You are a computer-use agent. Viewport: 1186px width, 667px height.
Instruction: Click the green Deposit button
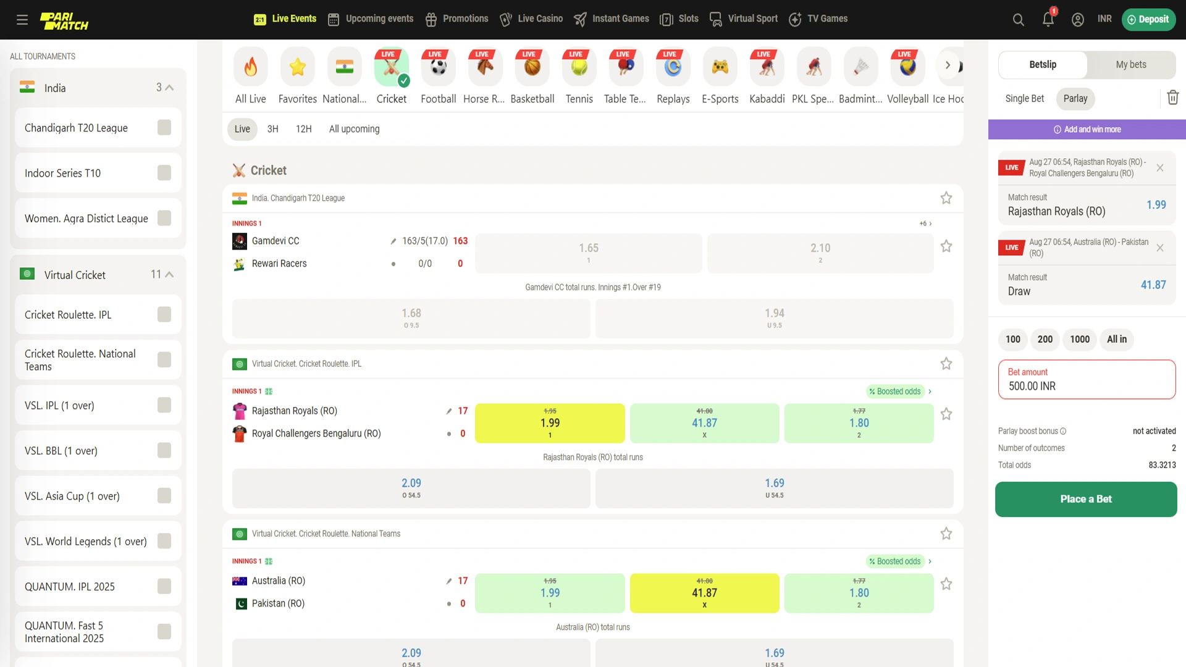(x=1148, y=20)
